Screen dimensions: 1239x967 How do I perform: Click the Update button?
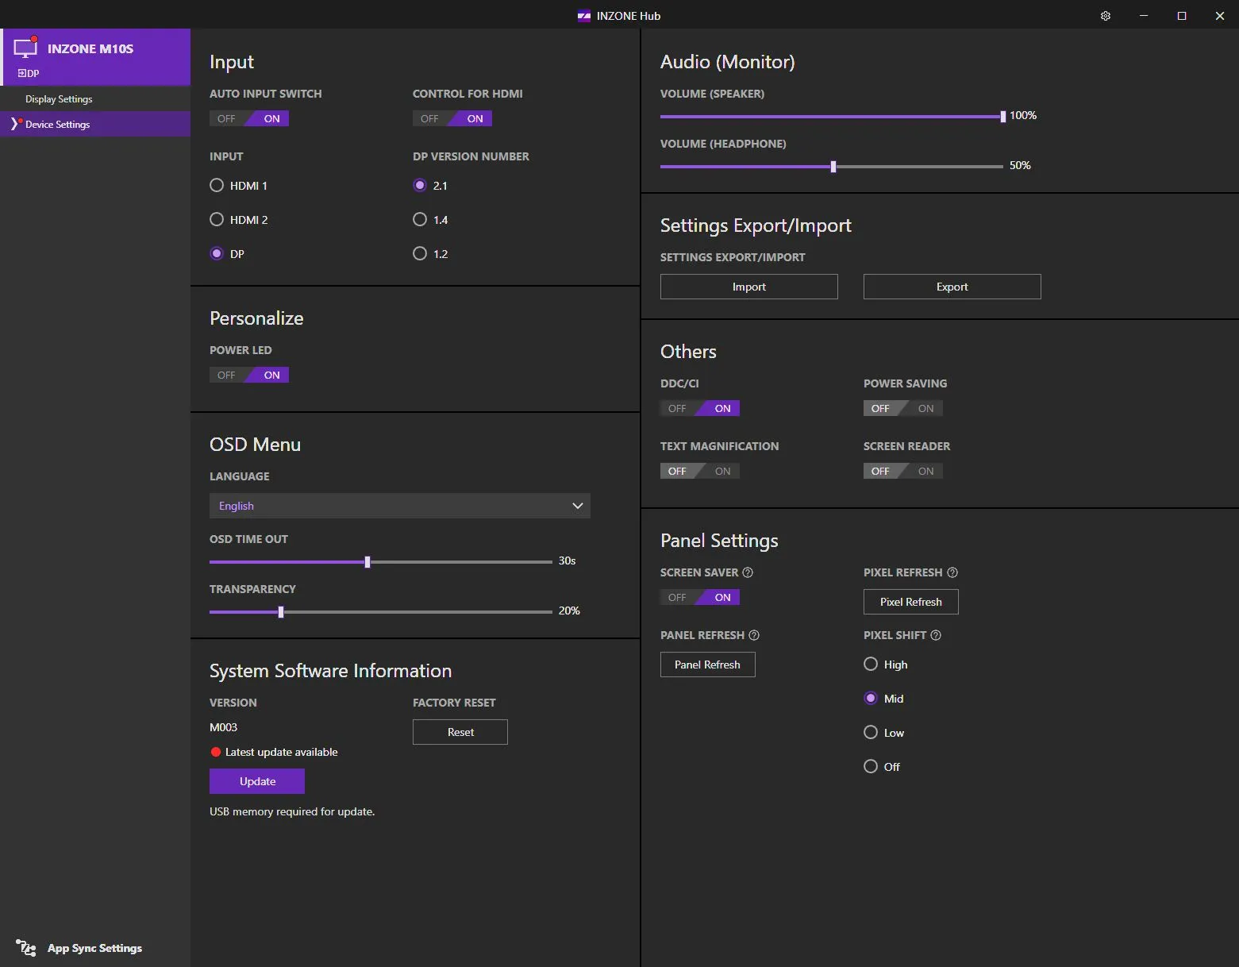[257, 781]
